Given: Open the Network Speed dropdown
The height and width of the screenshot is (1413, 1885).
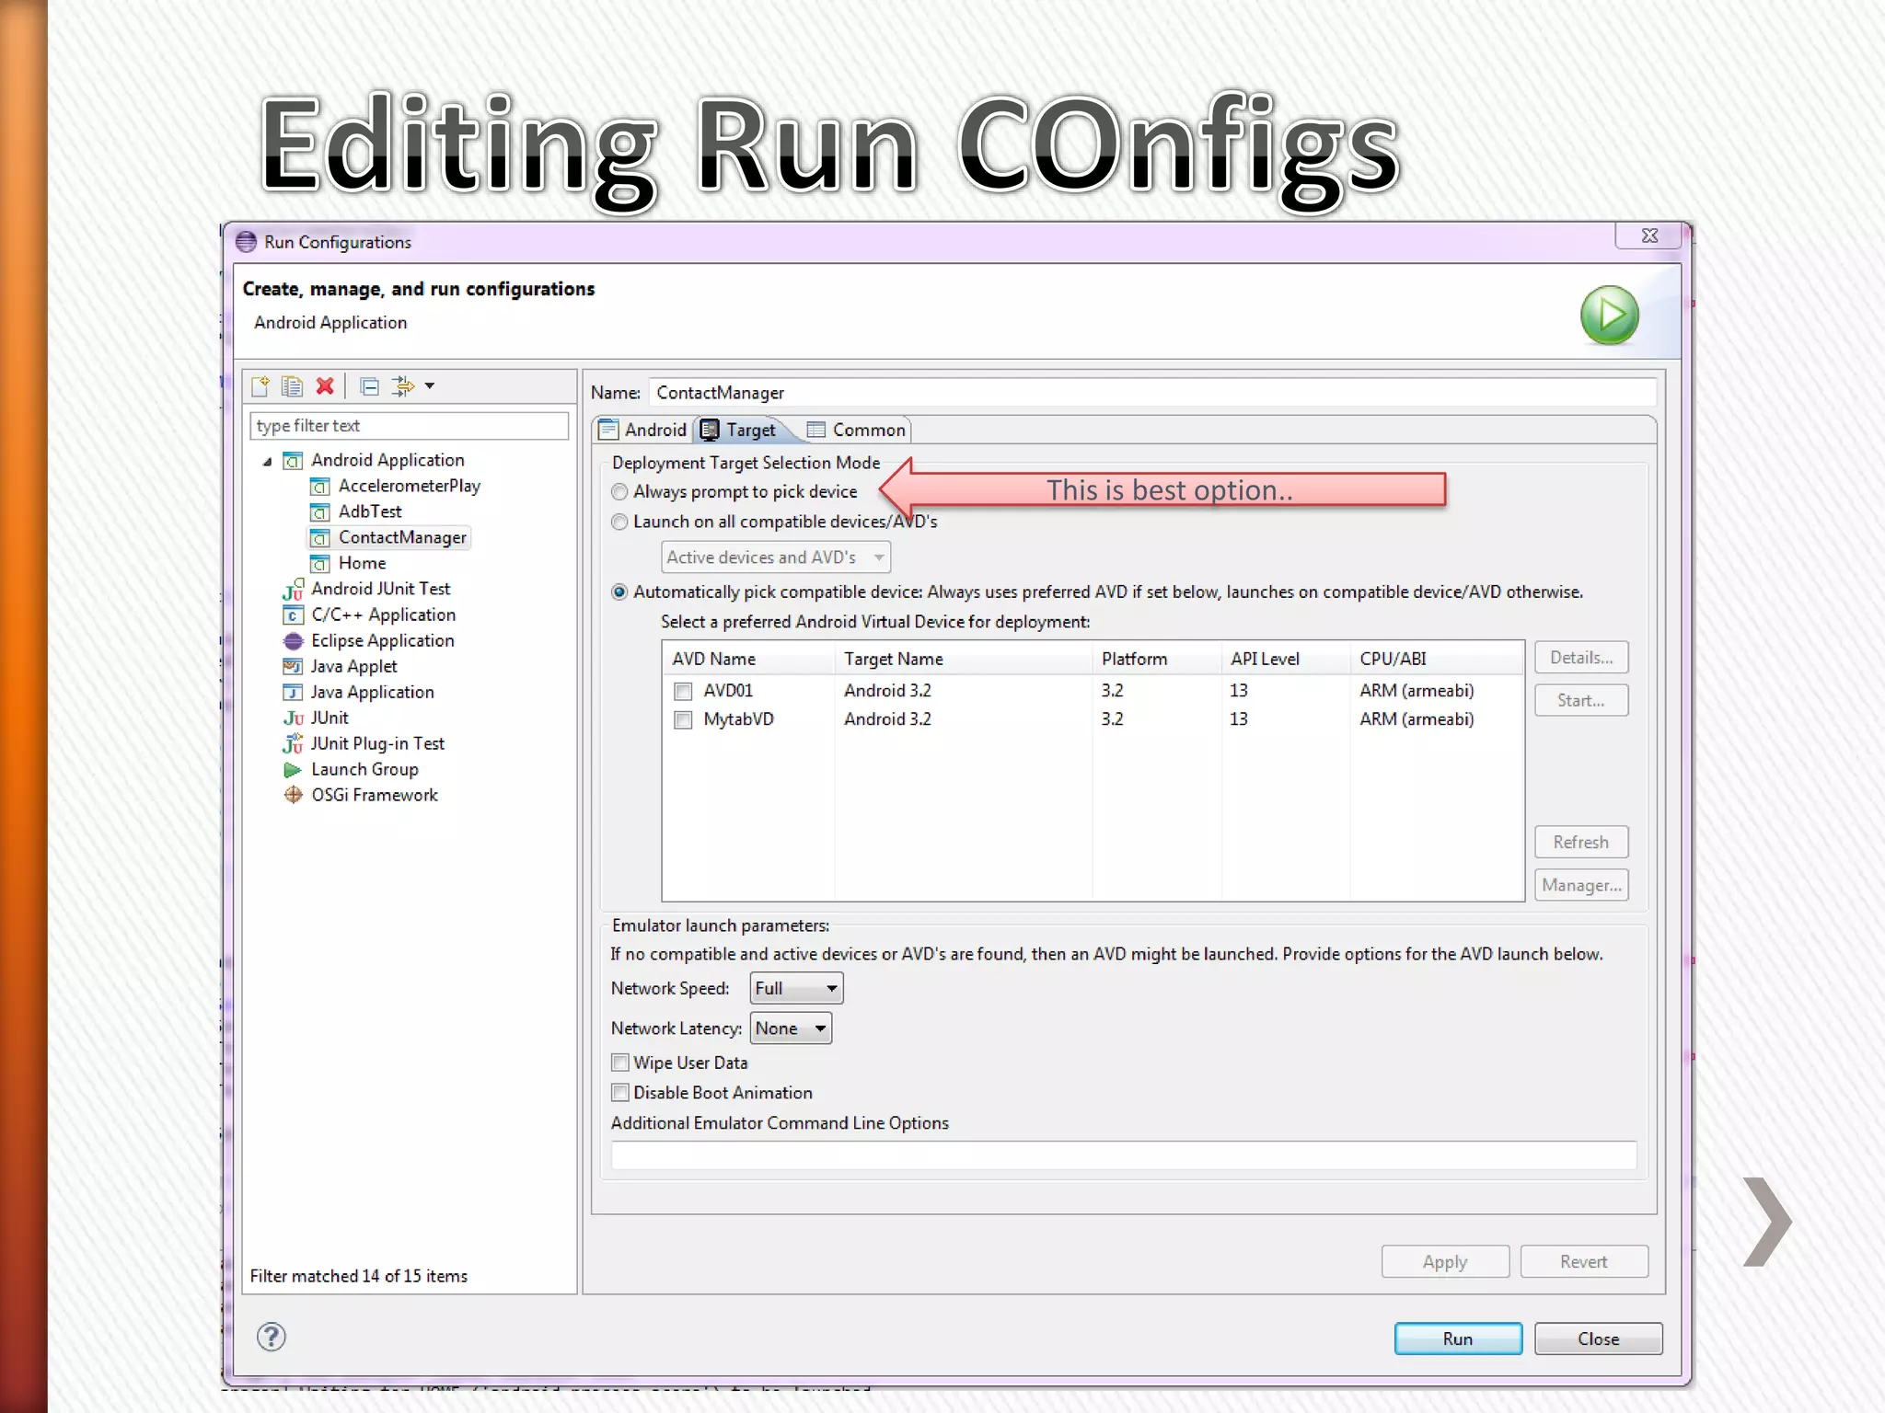Looking at the screenshot, I should [x=796, y=988].
